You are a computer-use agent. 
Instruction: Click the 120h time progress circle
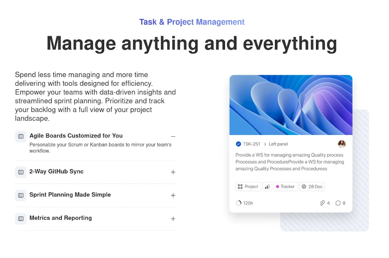[x=239, y=203]
